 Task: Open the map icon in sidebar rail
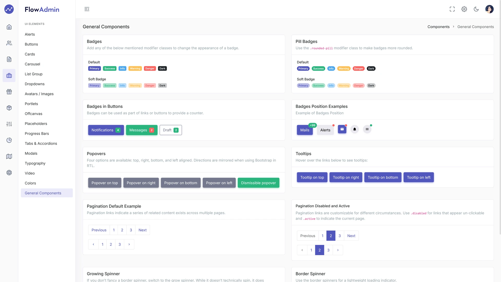9,156
